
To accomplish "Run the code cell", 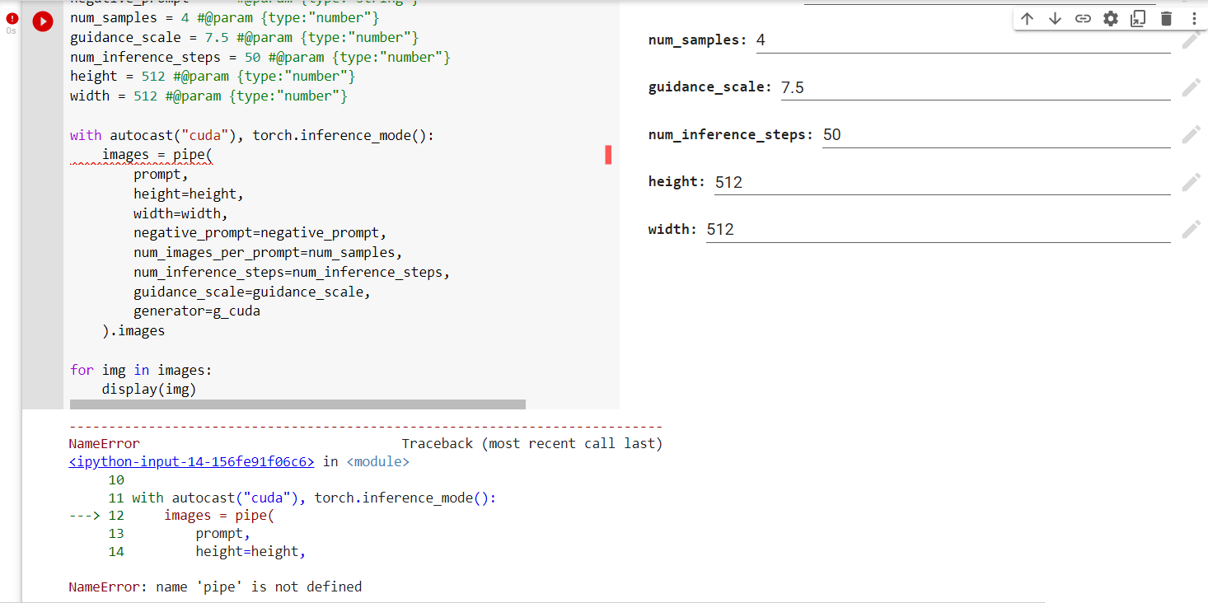I will [x=42, y=21].
